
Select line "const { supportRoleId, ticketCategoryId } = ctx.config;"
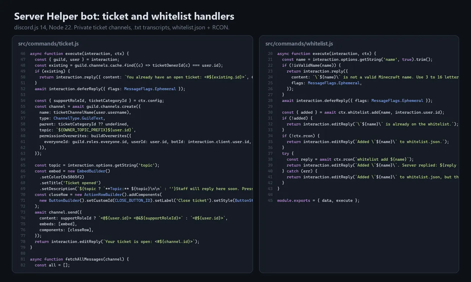click(99, 101)
